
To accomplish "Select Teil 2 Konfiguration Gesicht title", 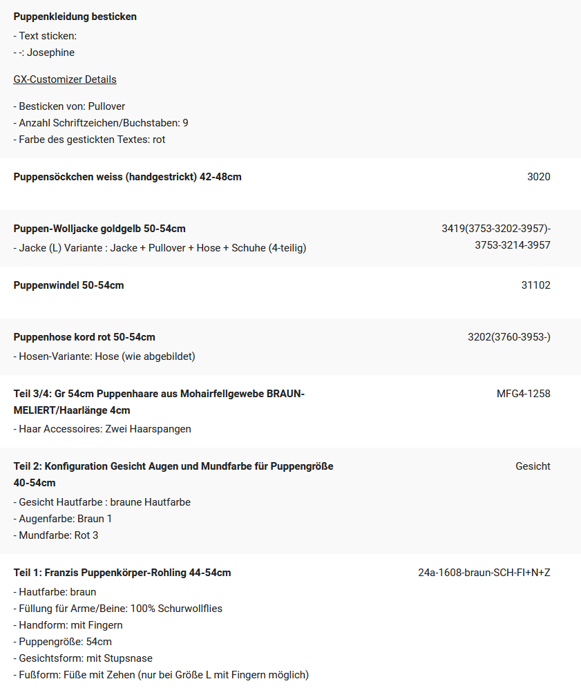I will [x=173, y=475].
